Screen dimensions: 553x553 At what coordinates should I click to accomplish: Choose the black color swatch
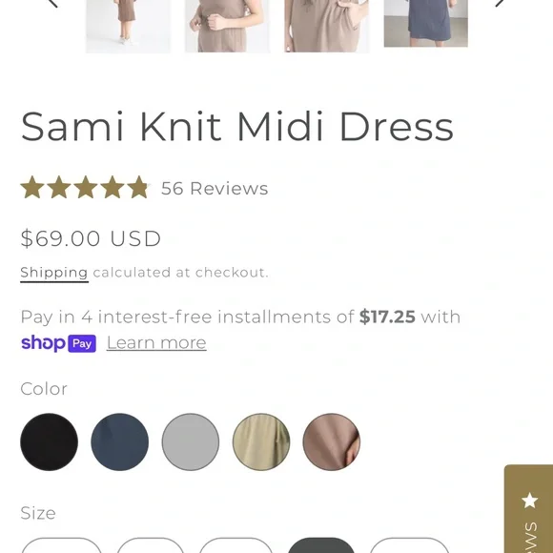pyautogui.click(x=49, y=441)
